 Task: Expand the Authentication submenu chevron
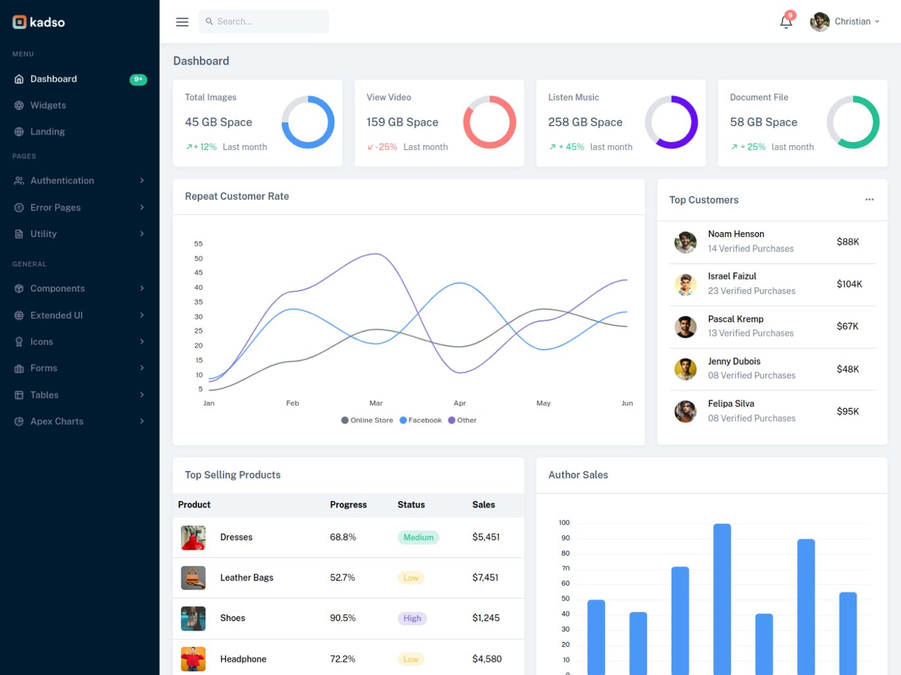pos(142,180)
